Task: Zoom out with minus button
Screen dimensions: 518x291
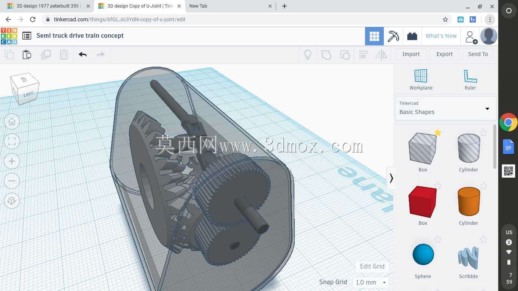Action: (x=12, y=181)
